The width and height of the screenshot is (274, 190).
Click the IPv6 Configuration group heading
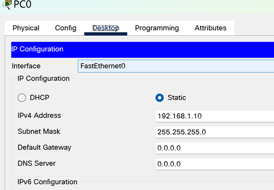coord(47,182)
